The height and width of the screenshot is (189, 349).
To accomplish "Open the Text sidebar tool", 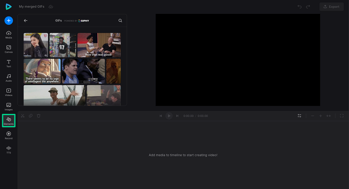I will [x=9, y=63].
